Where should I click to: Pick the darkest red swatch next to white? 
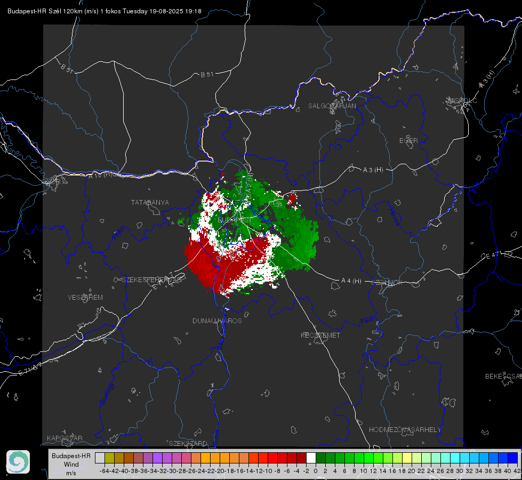pyautogui.click(x=301, y=458)
